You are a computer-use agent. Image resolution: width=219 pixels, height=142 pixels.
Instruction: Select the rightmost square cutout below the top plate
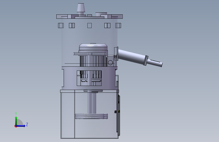pos(118,26)
